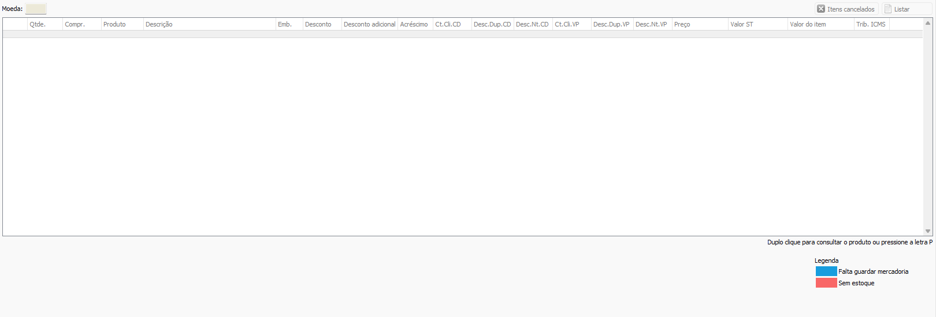The height and width of the screenshot is (317, 936).
Task: Select the Compr. column header
Action: point(81,24)
